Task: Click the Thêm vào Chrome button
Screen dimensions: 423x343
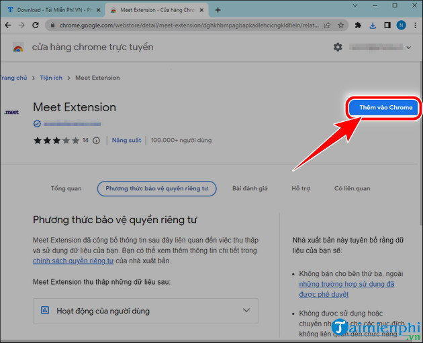Action: [383, 107]
